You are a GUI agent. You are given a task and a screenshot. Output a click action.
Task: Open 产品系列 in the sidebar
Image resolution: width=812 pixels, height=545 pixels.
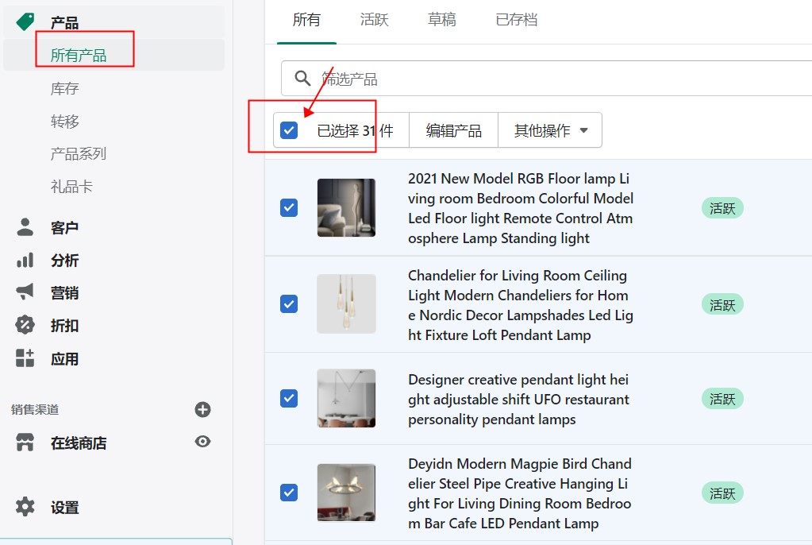pos(79,153)
